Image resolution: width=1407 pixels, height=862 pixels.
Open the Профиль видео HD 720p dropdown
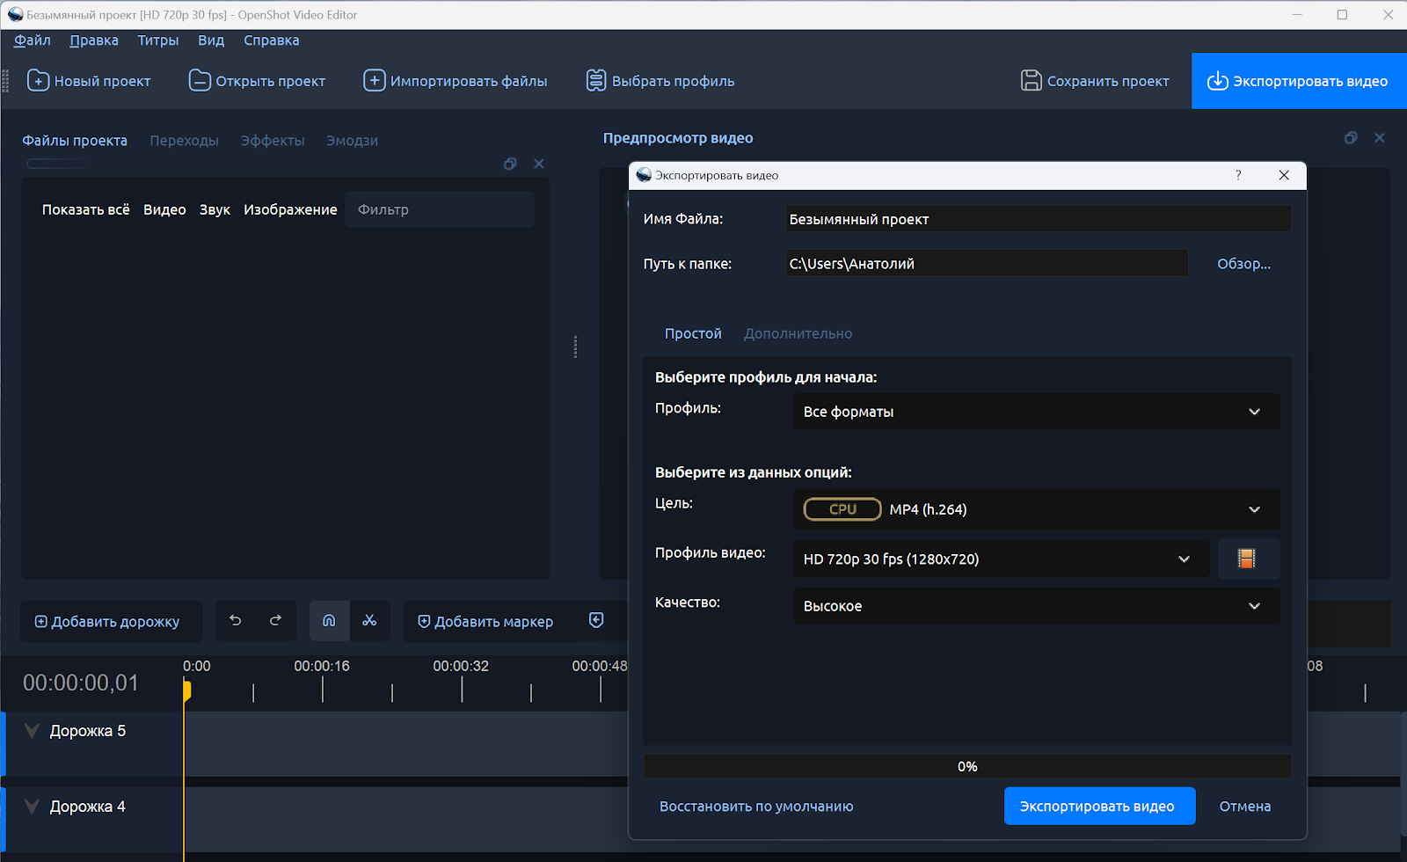click(1001, 559)
